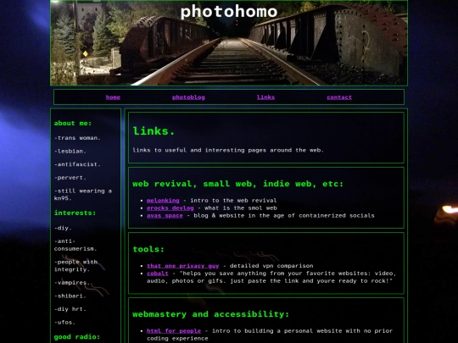Click 'intro to the web revival' description
The width and height of the screenshot is (458, 343).
coord(233,201)
